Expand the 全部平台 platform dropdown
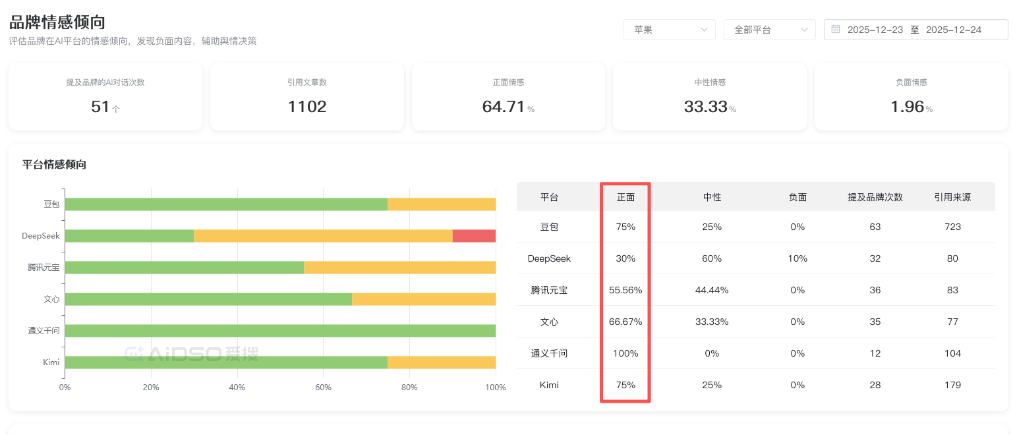1015x435 pixels. pos(769,30)
